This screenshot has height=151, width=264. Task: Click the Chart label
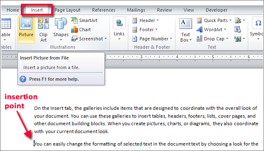[x=85, y=30]
